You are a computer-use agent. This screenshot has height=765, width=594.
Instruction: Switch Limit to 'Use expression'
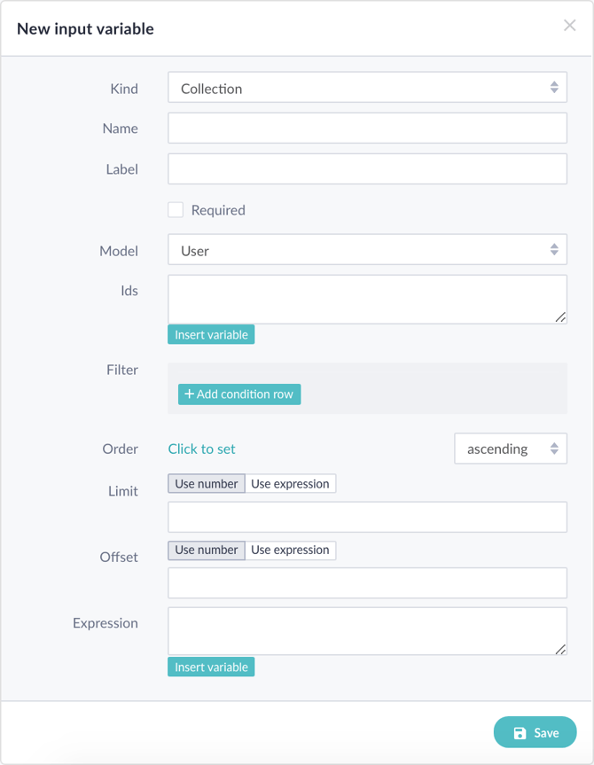(290, 484)
